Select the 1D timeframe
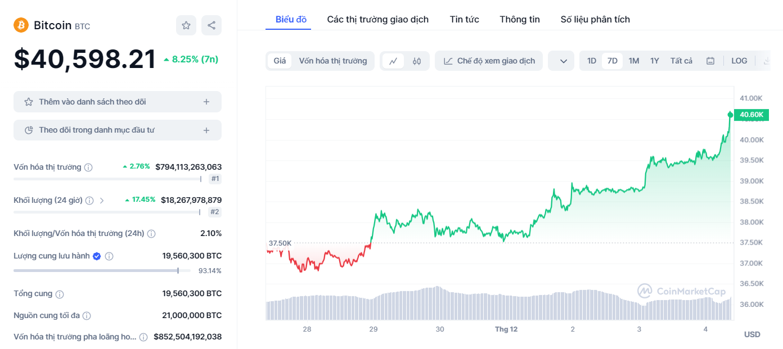This screenshot has width=783, height=349. point(591,60)
